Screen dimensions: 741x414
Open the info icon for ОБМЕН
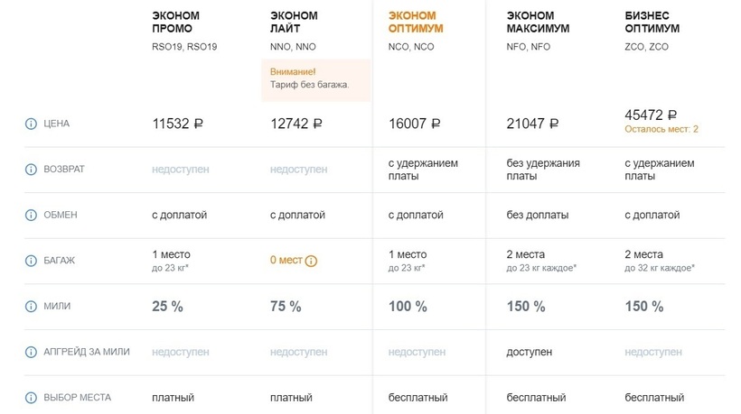tap(31, 215)
